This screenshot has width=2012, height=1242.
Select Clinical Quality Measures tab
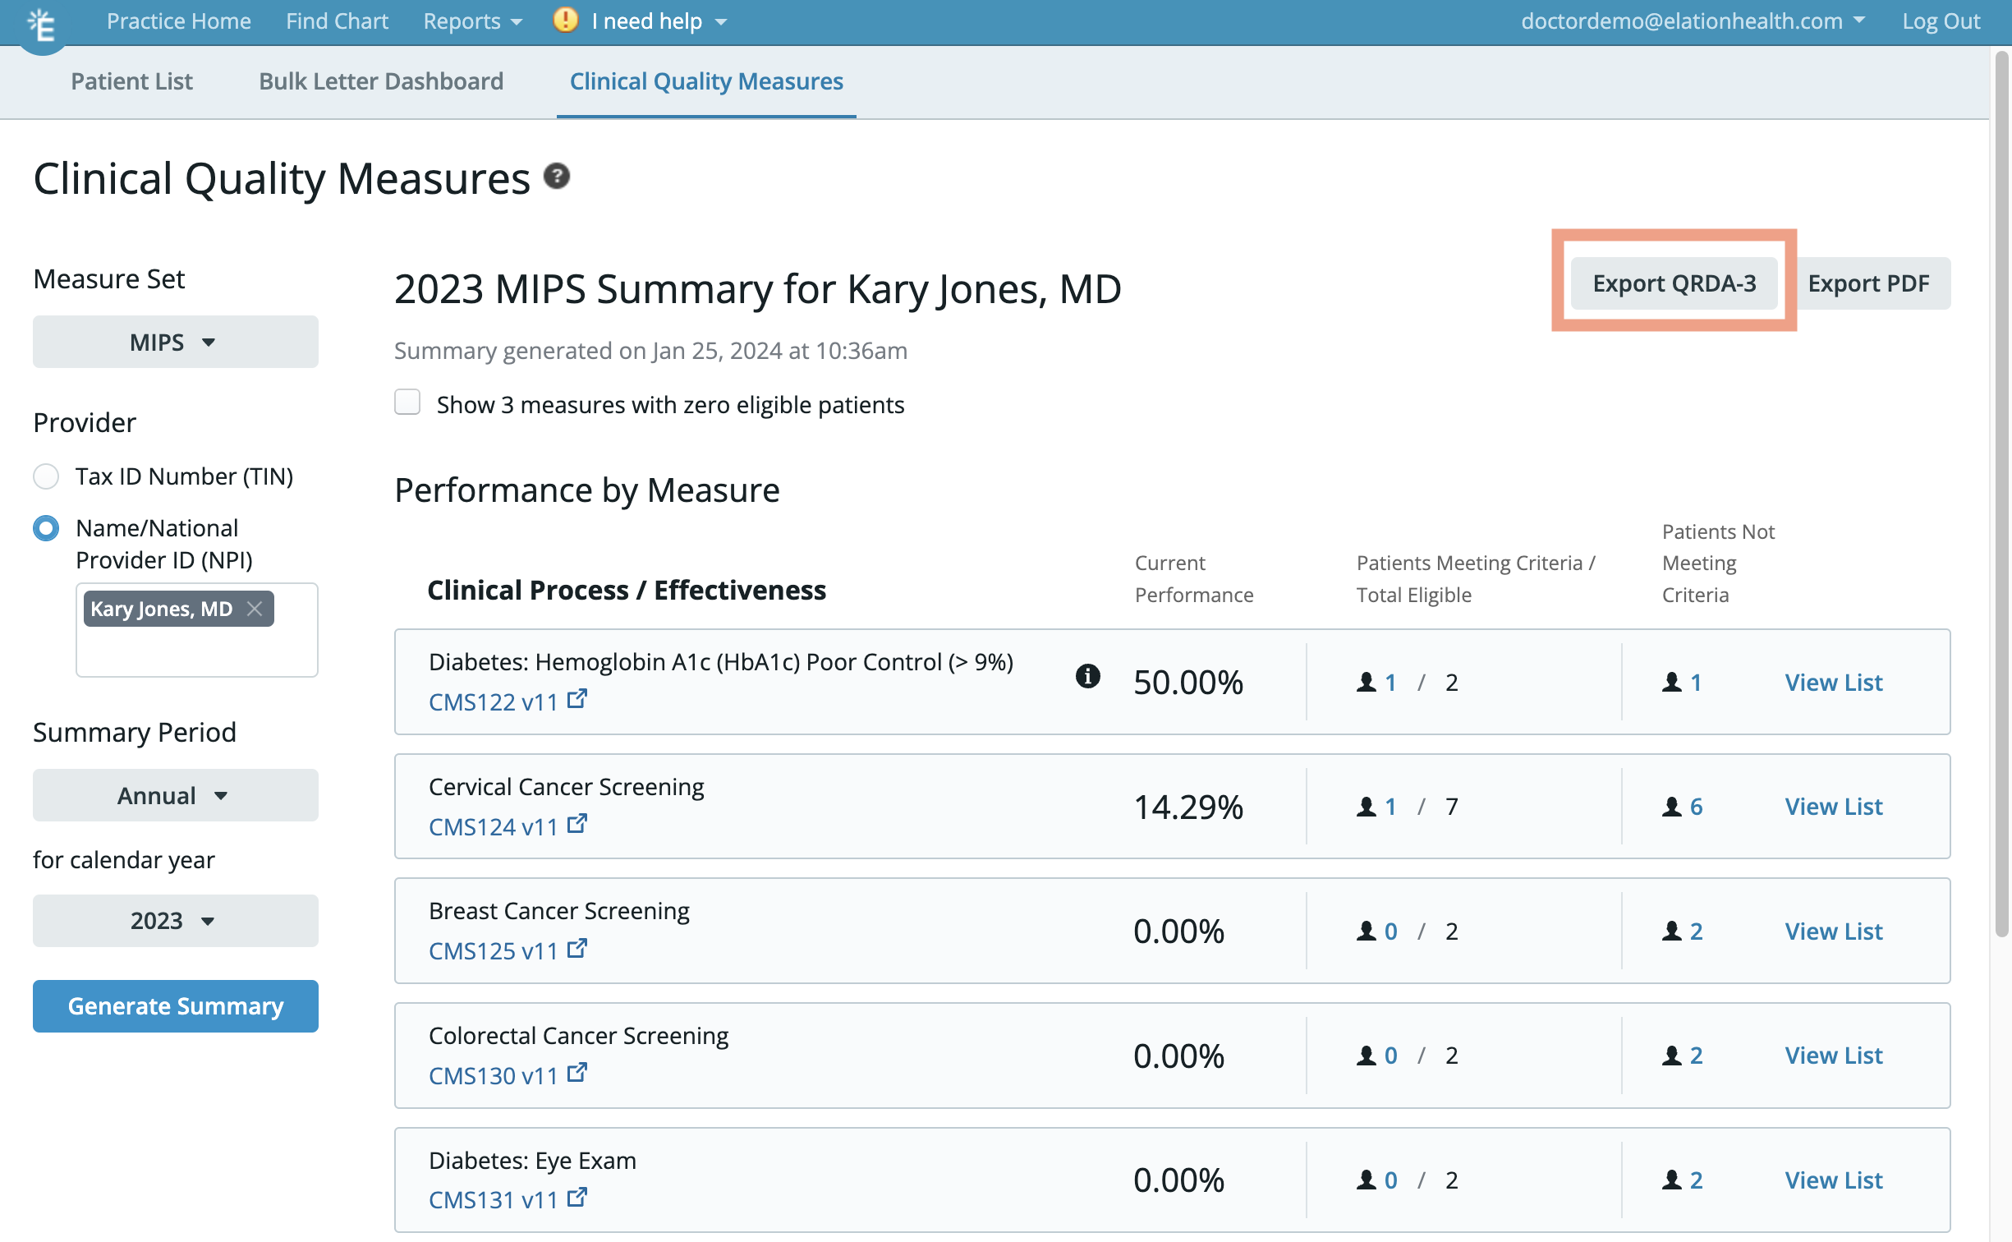[x=706, y=80]
